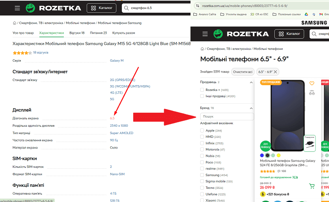Open Мобільні телефони breadcrumb in right window
Viewport: 329px width, 202px height.
(268, 49)
